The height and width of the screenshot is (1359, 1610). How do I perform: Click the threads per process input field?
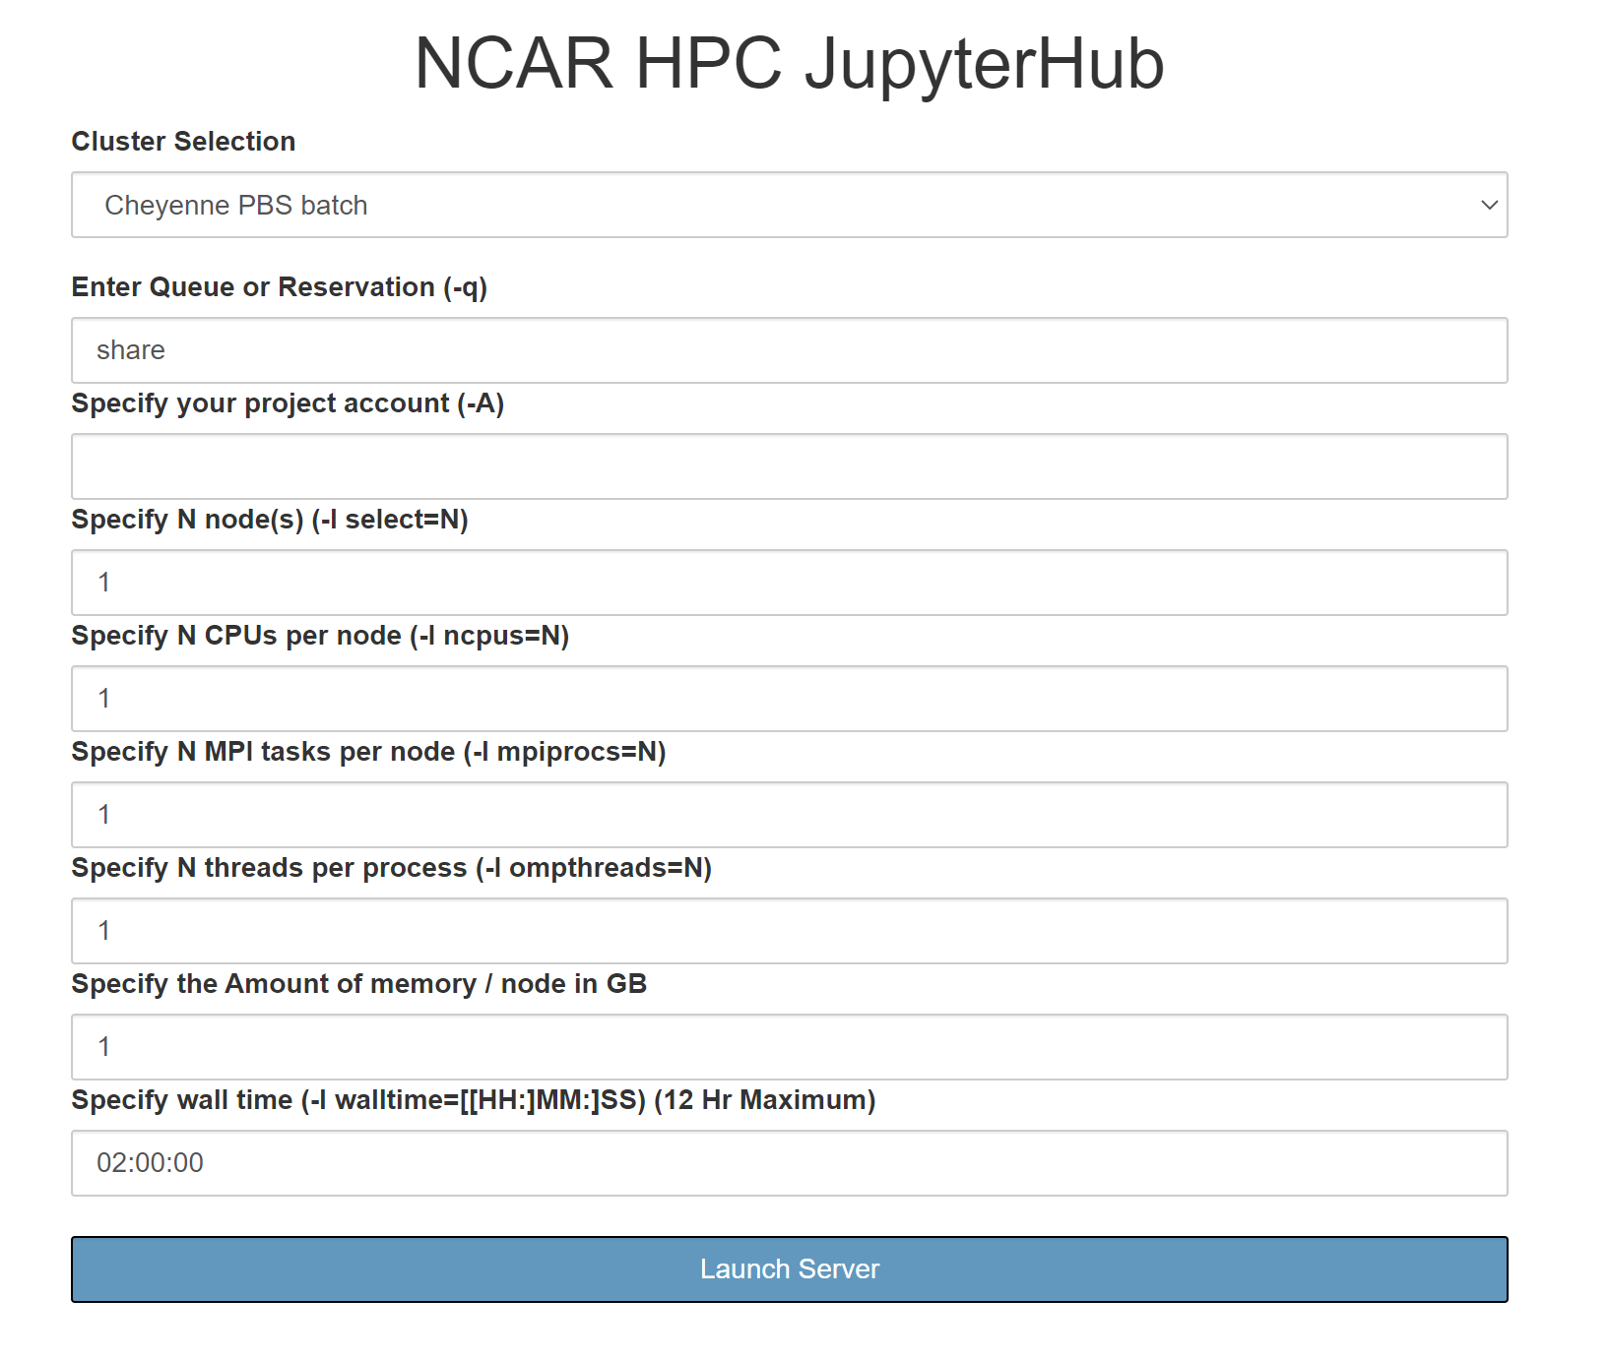[x=788, y=931]
